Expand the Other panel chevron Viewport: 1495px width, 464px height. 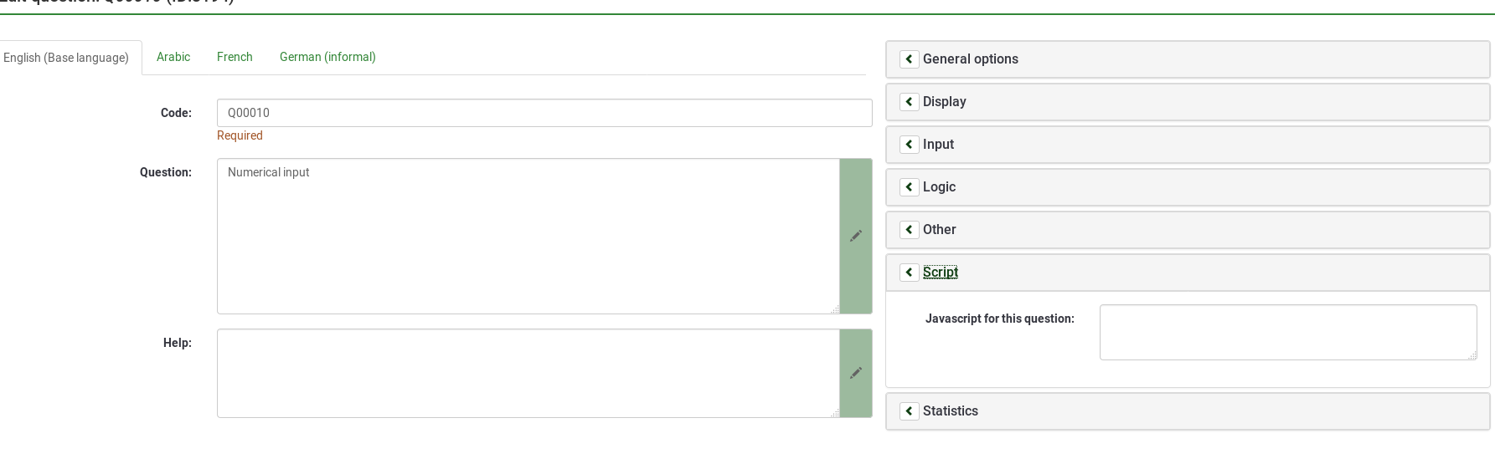pos(909,230)
